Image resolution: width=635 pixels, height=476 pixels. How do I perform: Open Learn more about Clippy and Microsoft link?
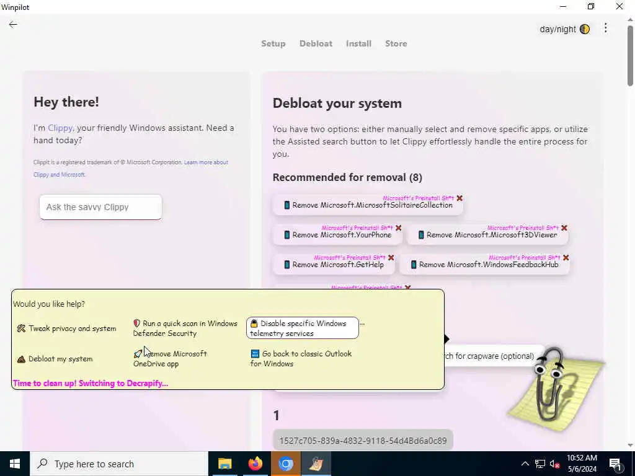click(x=130, y=169)
